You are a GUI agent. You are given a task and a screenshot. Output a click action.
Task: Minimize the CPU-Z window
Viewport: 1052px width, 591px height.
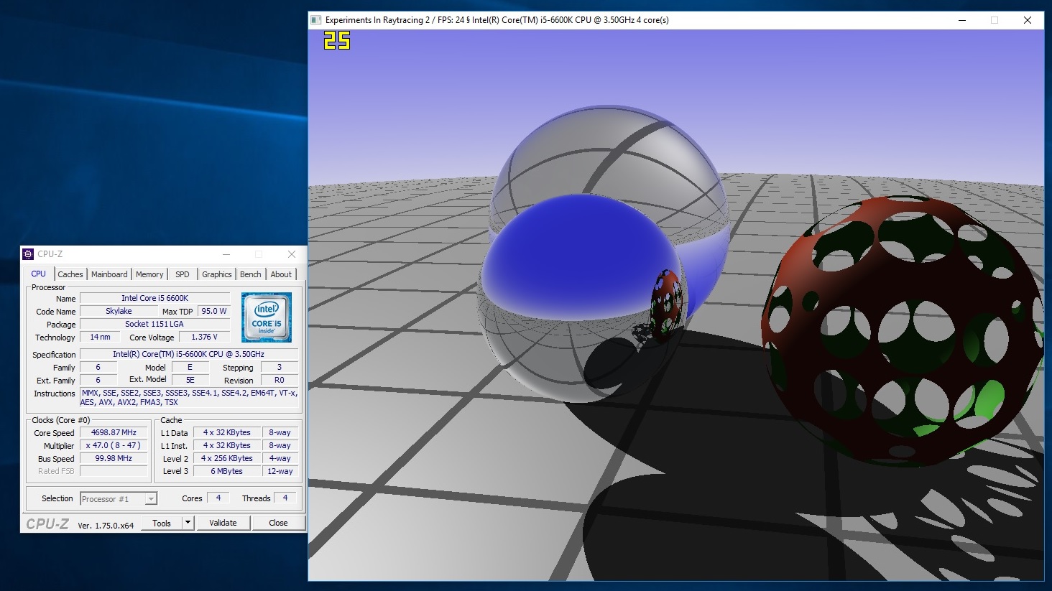(226, 254)
